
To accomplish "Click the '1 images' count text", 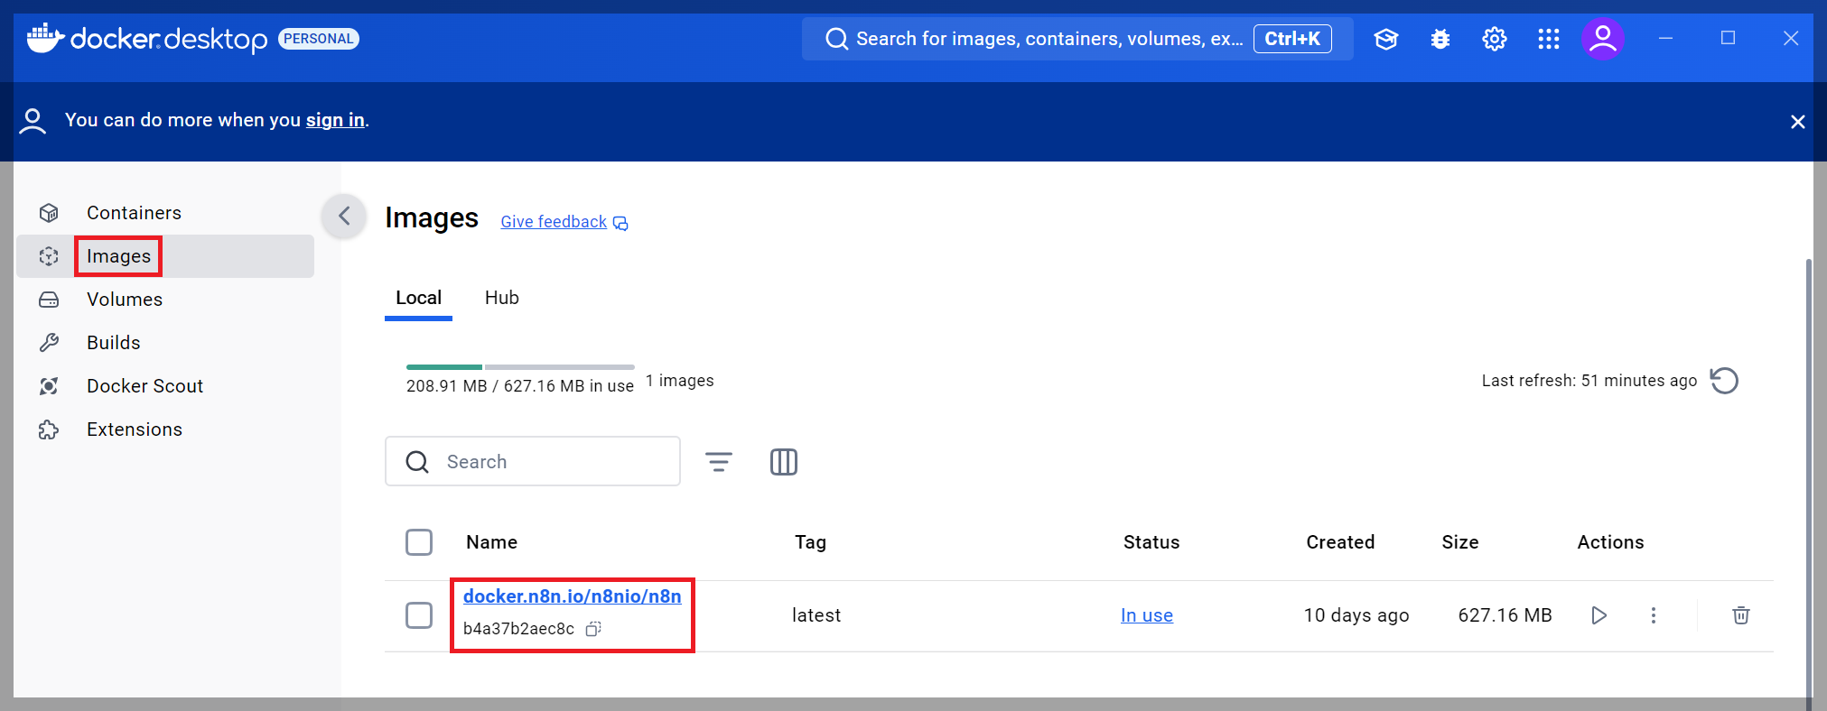I will [x=679, y=381].
